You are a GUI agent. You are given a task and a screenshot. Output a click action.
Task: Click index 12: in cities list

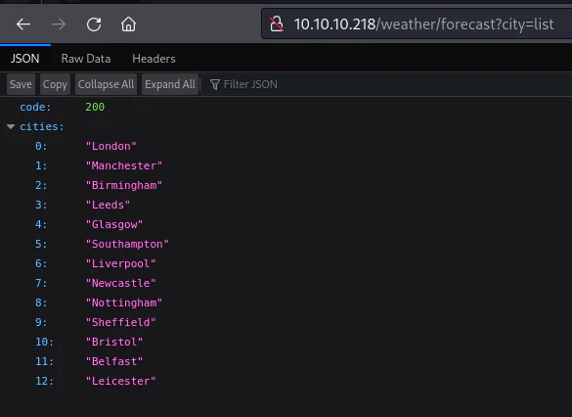[45, 381]
